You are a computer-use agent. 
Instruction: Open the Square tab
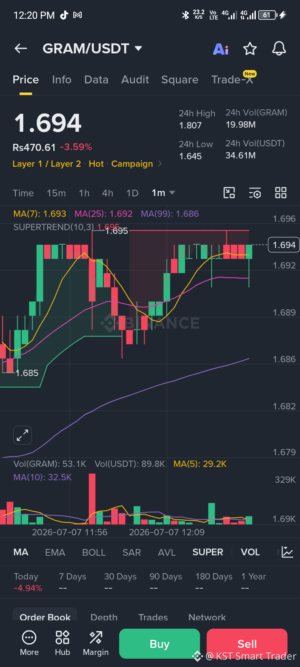[x=180, y=80]
